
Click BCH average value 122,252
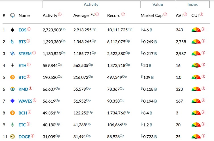click(x=81, y=113)
